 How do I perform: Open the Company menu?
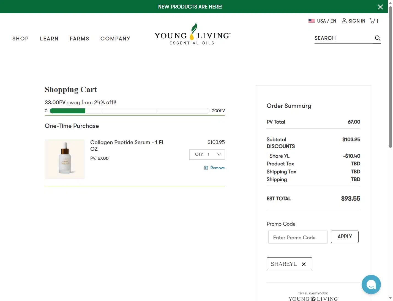(x=115, y=39)
